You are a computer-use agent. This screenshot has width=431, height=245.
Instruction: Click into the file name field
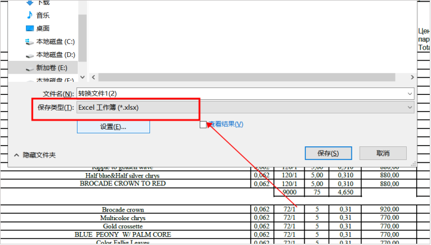pyautogui.click(x=242, y=94)
